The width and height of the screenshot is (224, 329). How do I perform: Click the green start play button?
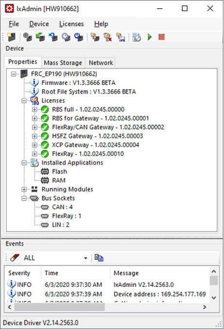click(x=149, y=37)
